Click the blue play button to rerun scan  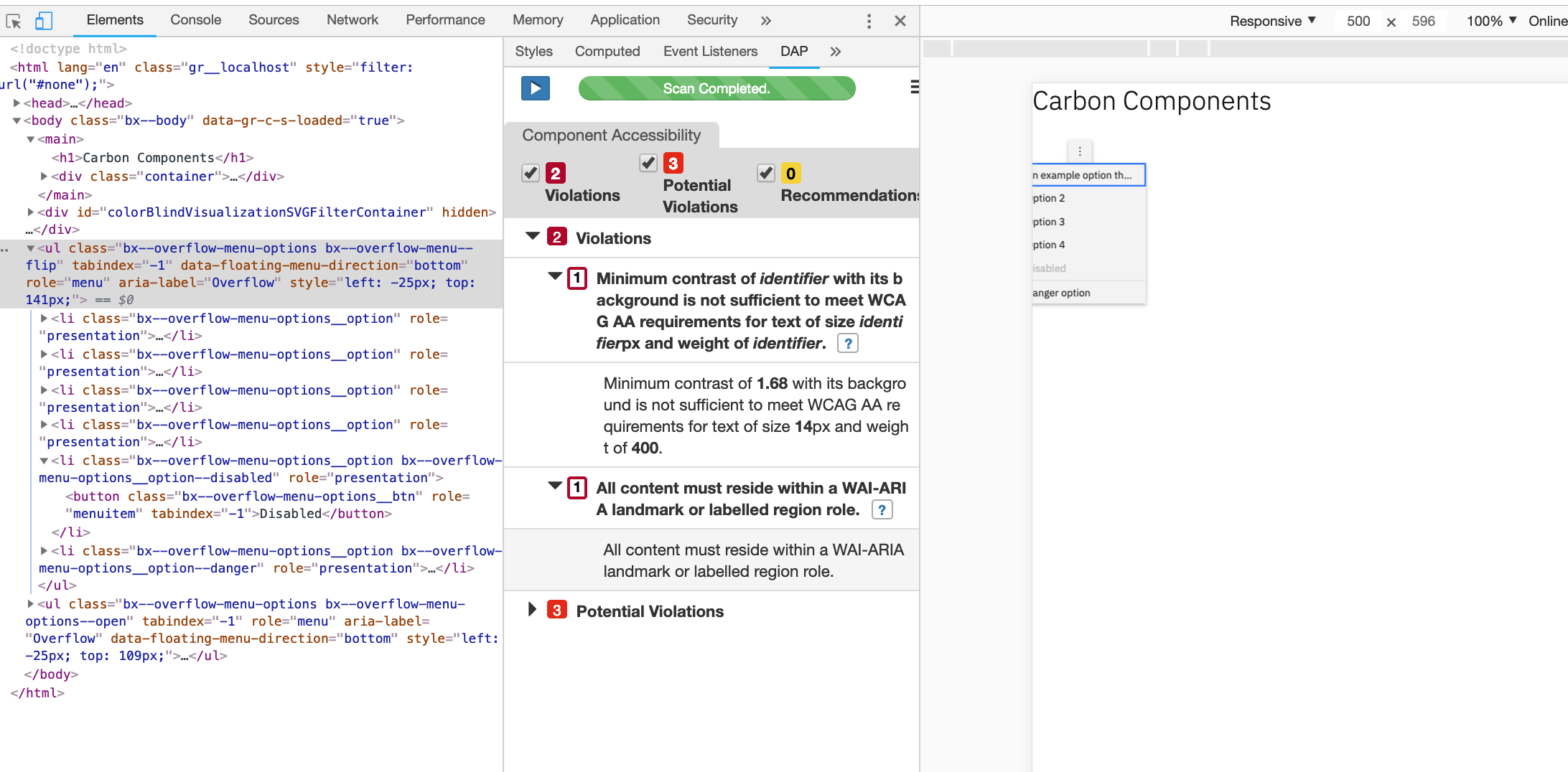point(535,88)
